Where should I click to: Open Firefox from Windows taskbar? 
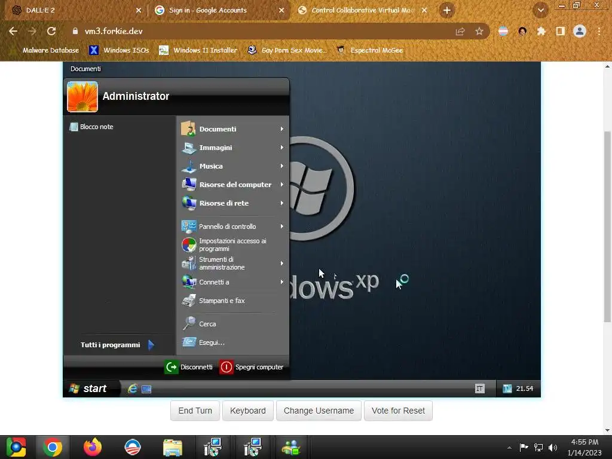(x=93, y=447)
